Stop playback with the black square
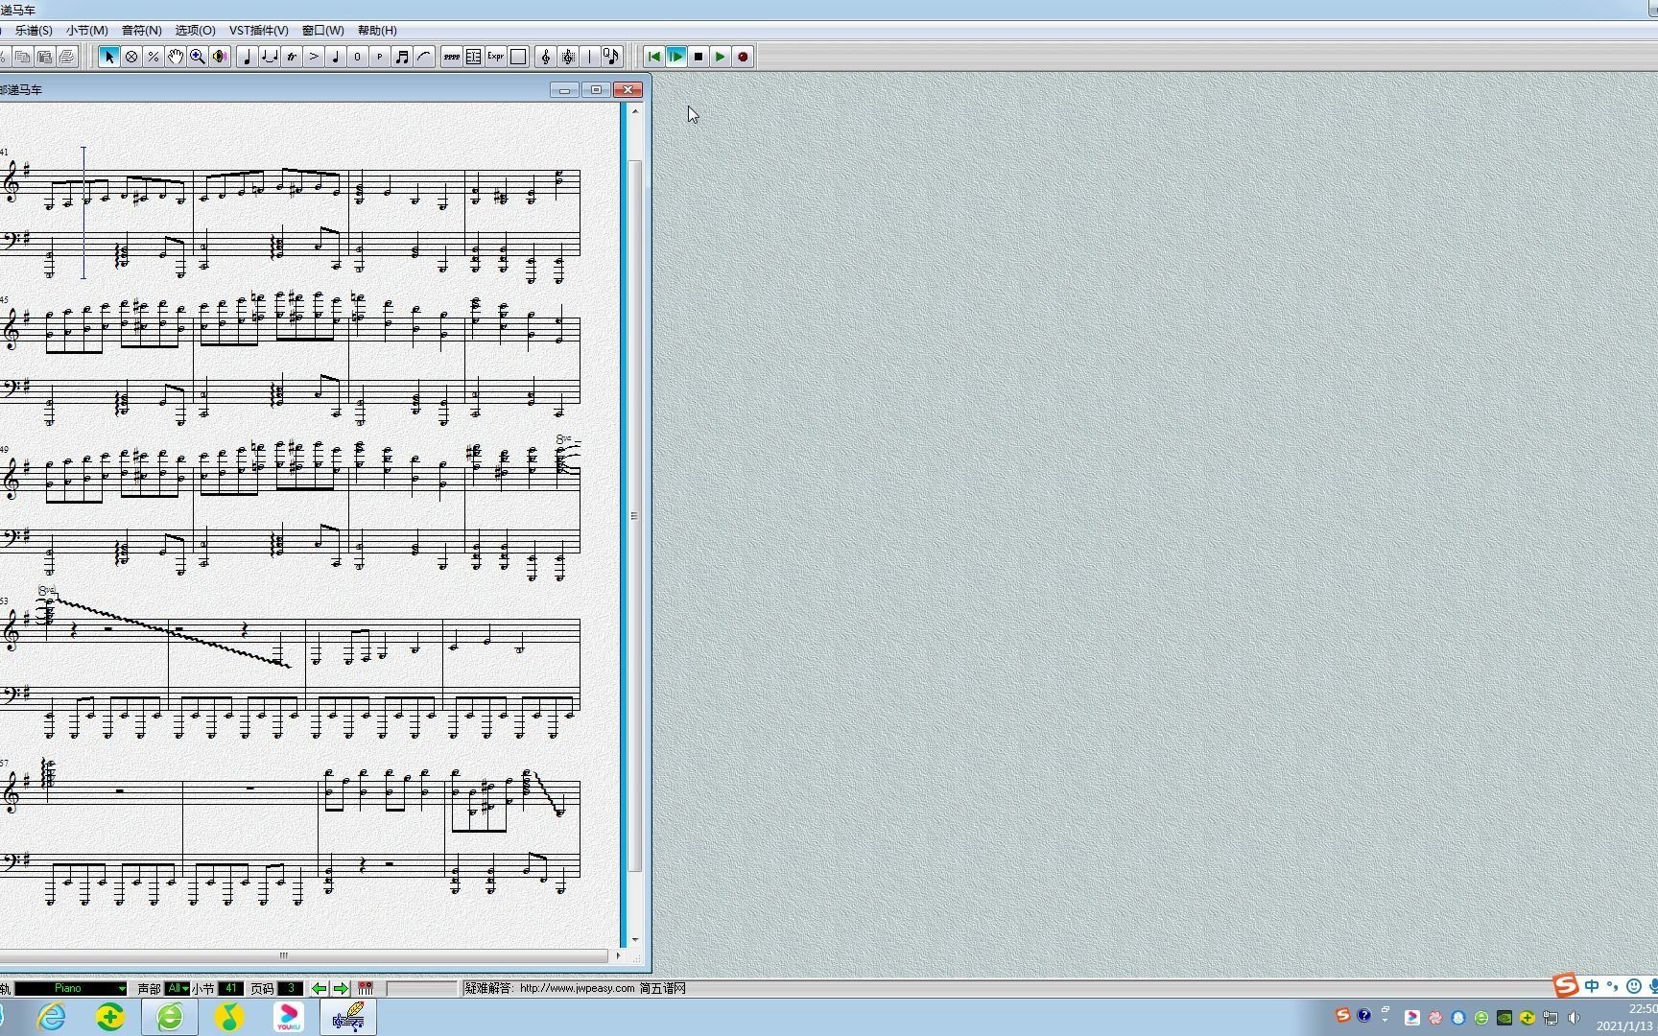This screenshot has height=1036, width=1658. pyautogui.click(x=699, y=57)
